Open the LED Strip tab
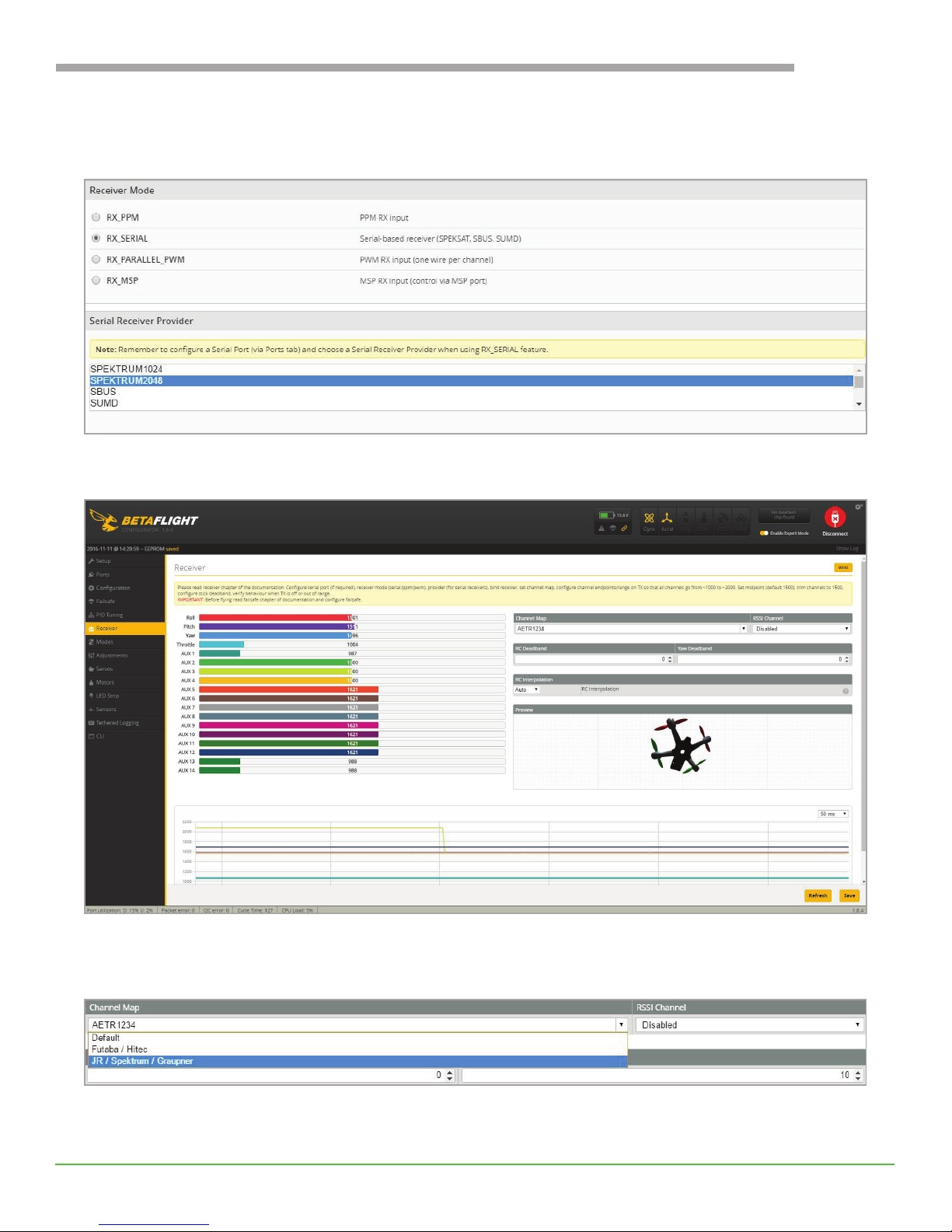 (x=124, y=696)
